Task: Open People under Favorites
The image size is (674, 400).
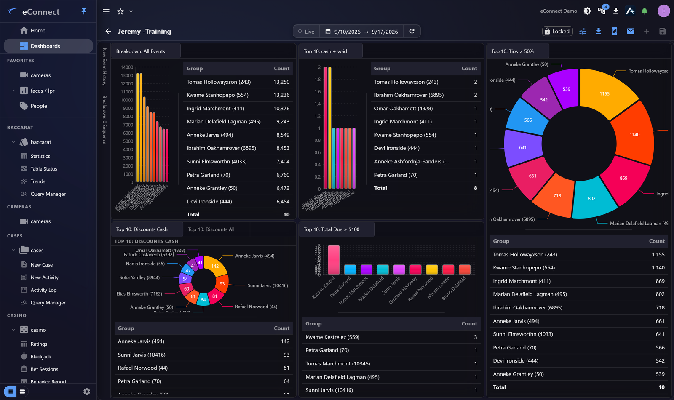Action: pyautogui.click(x=48, y=106)
